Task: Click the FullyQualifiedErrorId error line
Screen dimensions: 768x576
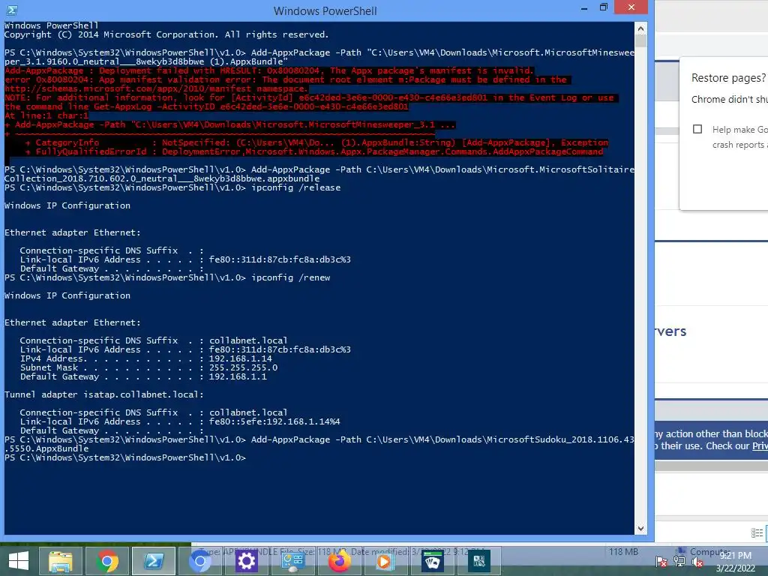Action: (x=314, y=151)
